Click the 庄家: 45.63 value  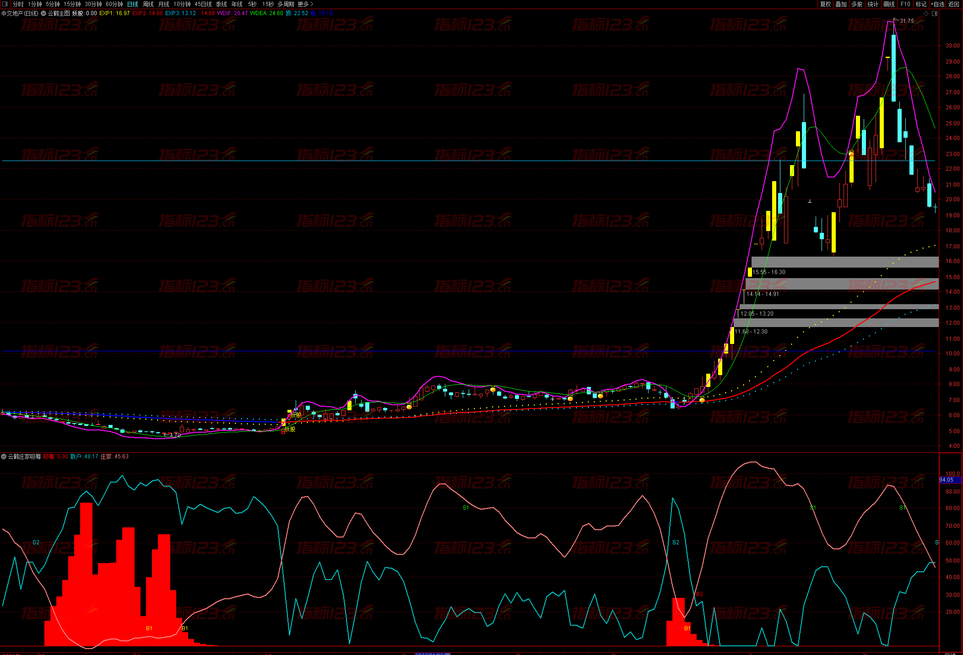coord(114,456)
